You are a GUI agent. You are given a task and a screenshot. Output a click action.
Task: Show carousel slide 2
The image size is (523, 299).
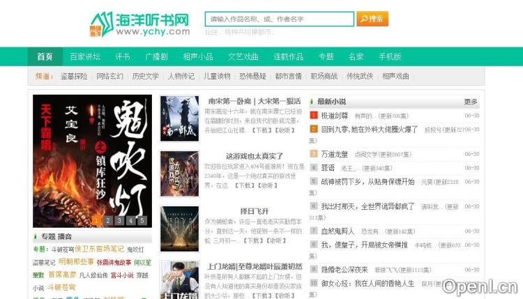pos(107,221)
